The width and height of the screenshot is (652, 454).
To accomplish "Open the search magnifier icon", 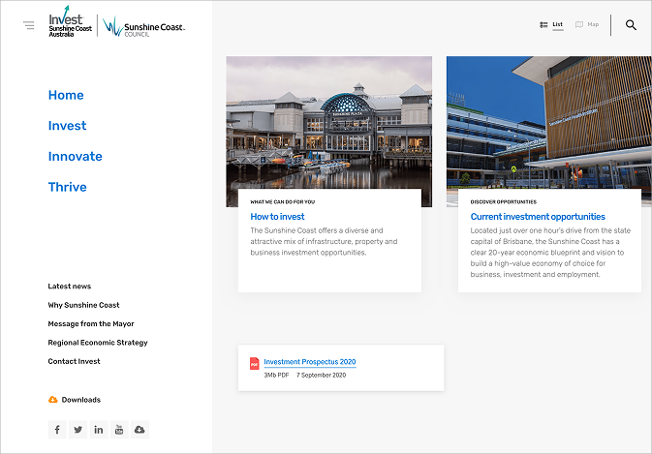I will (631, 25).
